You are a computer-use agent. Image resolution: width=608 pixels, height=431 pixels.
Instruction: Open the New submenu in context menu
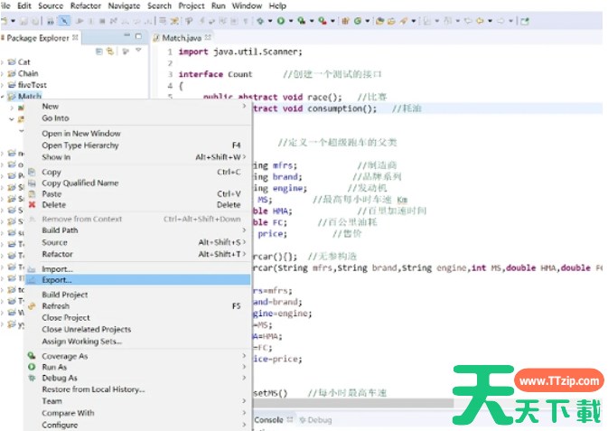(51, 107)
